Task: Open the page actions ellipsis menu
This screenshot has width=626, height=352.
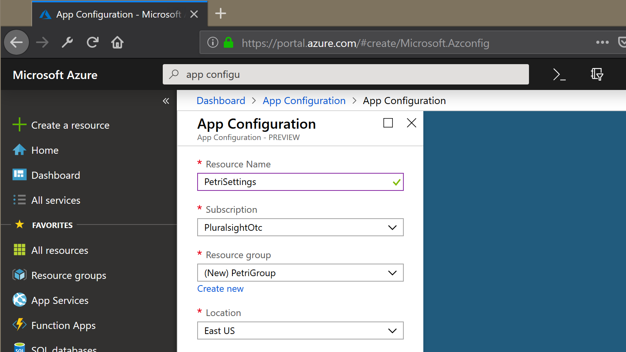Action: click(x=603, y=42)
